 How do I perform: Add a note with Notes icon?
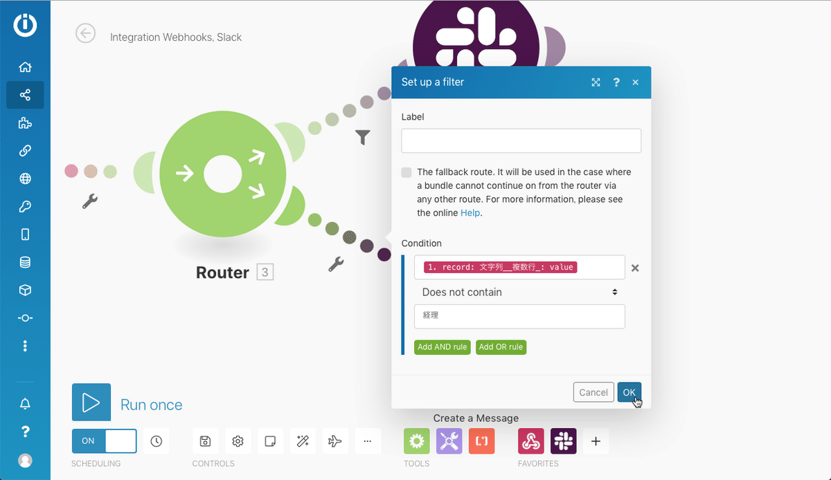click(x=271, y=441)
